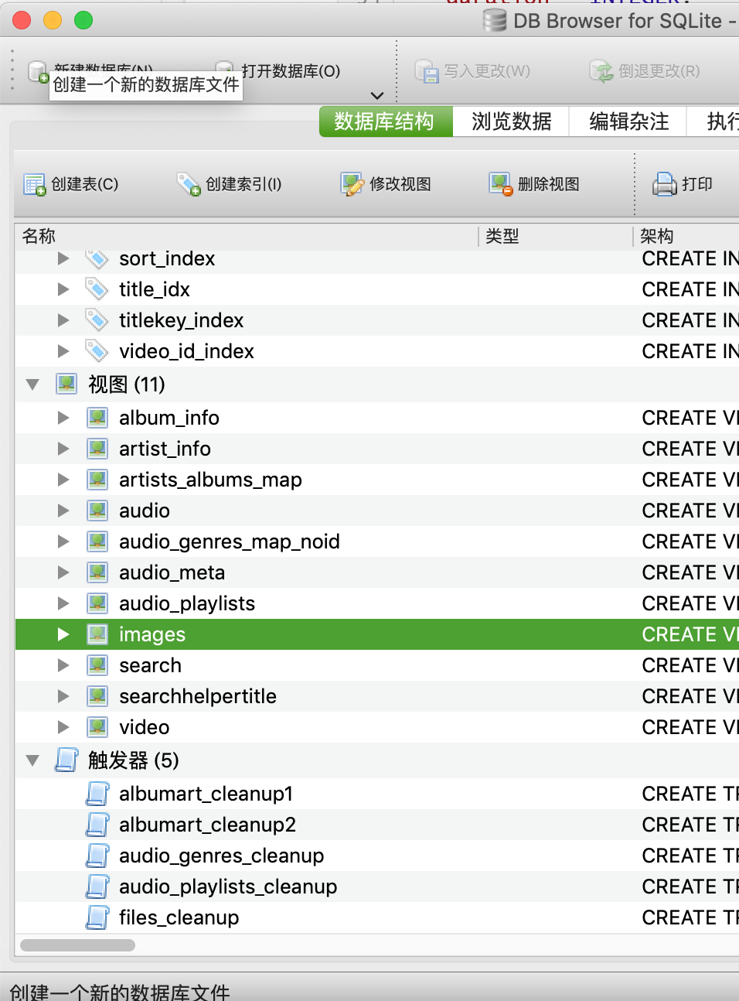739x1001 pixels.
Task: Click the horizontal scrollbar at the bottom
Action: coord(77,945)
